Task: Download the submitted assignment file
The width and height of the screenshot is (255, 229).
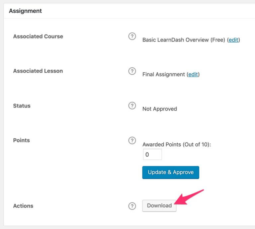Action: 159,205
